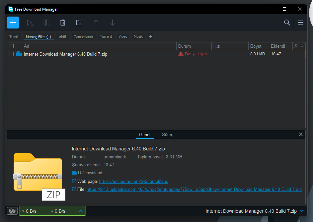The height and width of the screenshot is (222, 313).
Task: Click the Free Download Manager logo icon
Action: 11,9
